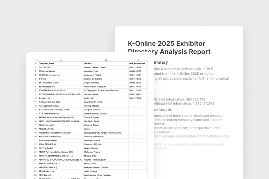Select the cell 'ACH Solution GmbH'

click(x=61, y=140)
